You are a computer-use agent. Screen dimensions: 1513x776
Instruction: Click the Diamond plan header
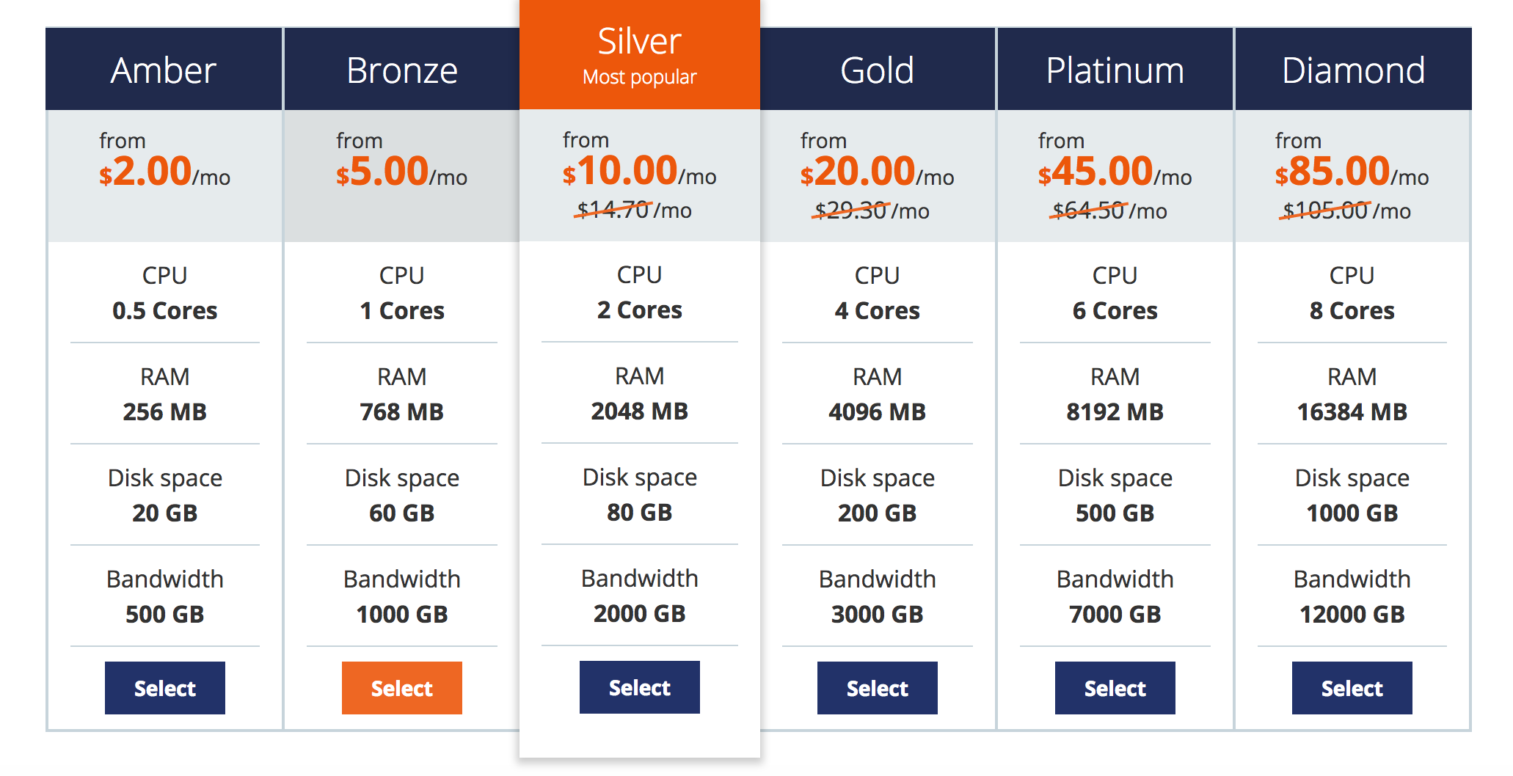point(1353,70)
